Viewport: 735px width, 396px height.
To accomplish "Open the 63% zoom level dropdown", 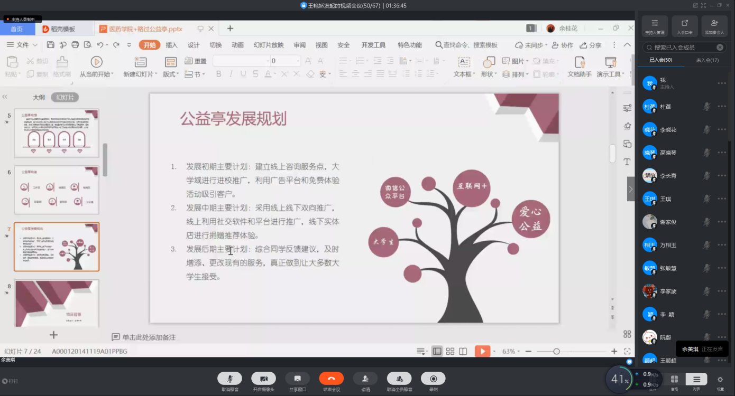I will (512, 351).
